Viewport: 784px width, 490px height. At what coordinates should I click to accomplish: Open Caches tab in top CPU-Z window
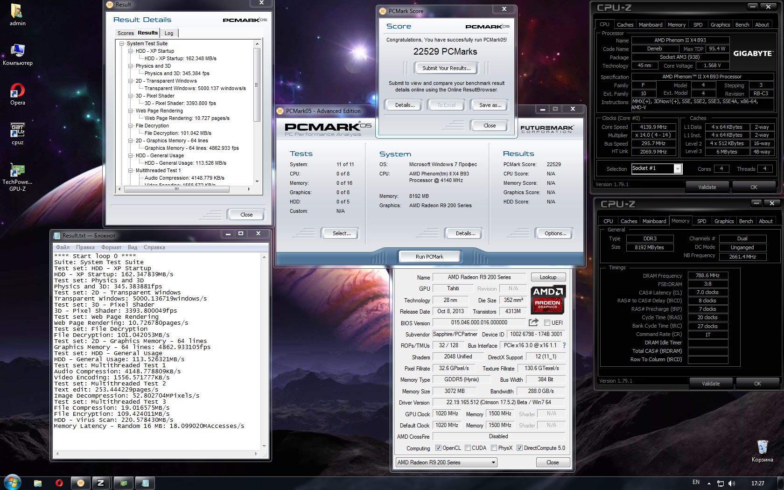coord(625,25)
